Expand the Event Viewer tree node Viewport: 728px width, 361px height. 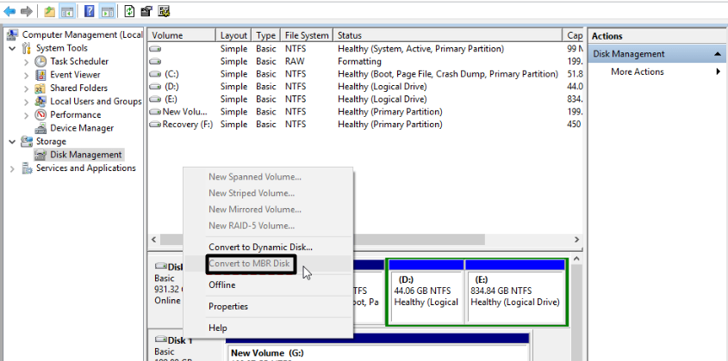tap(26, 75)
